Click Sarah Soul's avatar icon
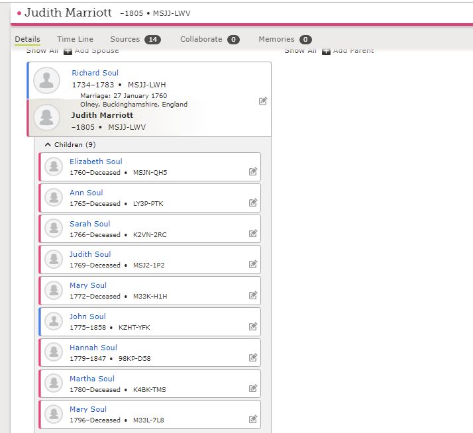This screenshot has height=433, width=473. (x=54, y=228)
